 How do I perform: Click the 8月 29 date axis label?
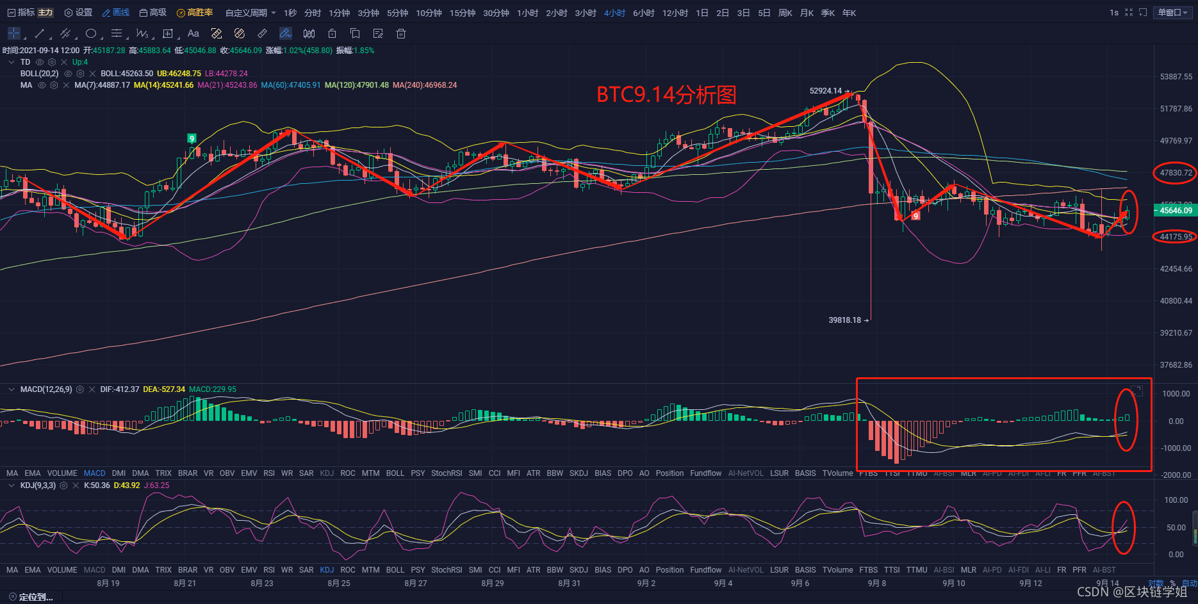(493, 583)
